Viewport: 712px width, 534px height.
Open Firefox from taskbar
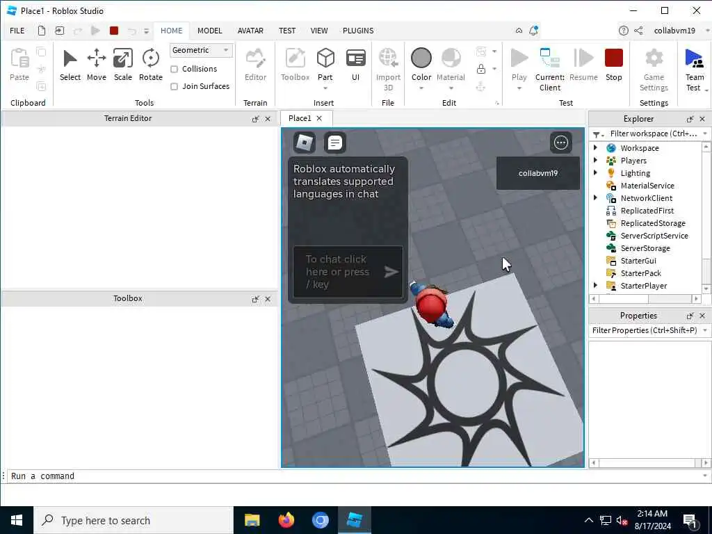(286, 520)
